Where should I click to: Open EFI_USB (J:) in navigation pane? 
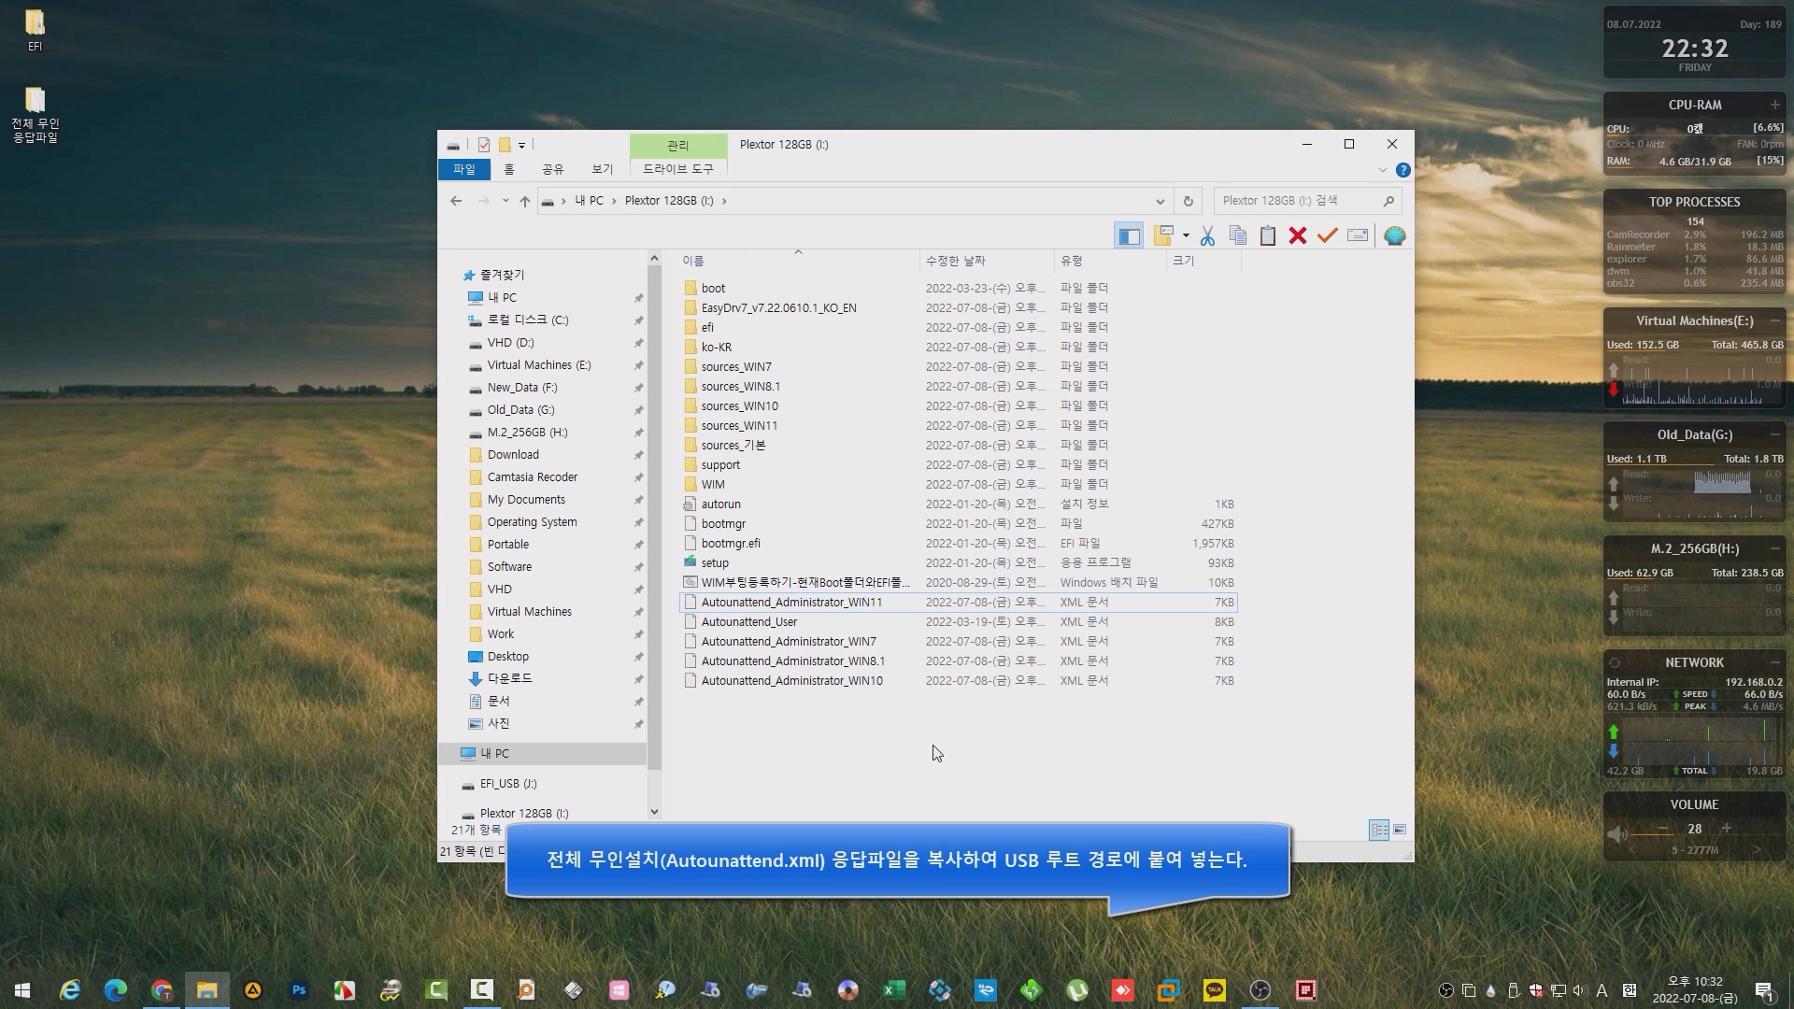[508, 783]
